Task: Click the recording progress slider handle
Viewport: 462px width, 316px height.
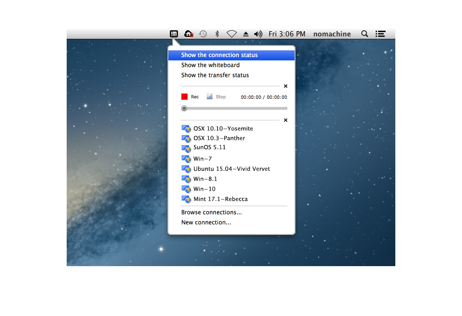Action: pyautogui.click(x=184, y=108)
